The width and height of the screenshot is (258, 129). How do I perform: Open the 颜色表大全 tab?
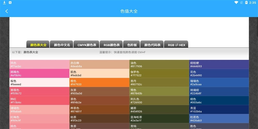tap(38, 45)
